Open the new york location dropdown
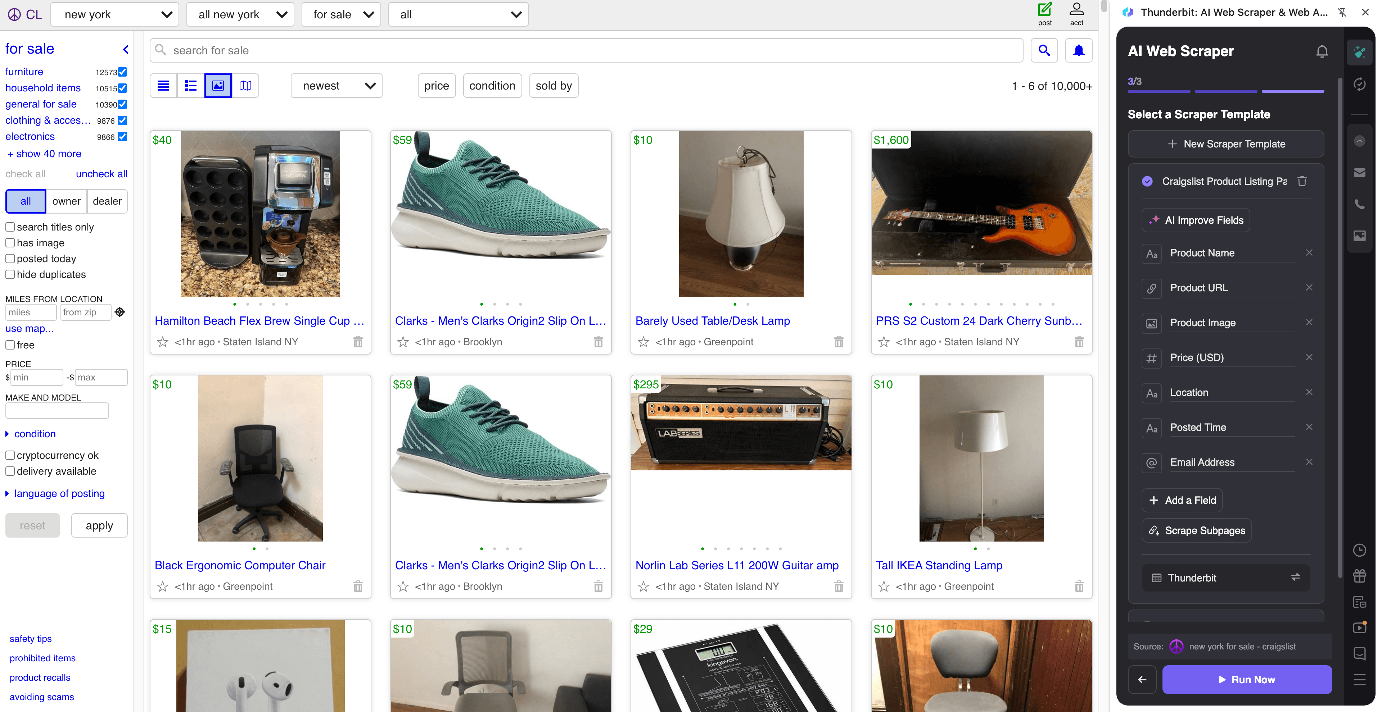This screenshot has width=1382, height=712. [x=114, y=14]
